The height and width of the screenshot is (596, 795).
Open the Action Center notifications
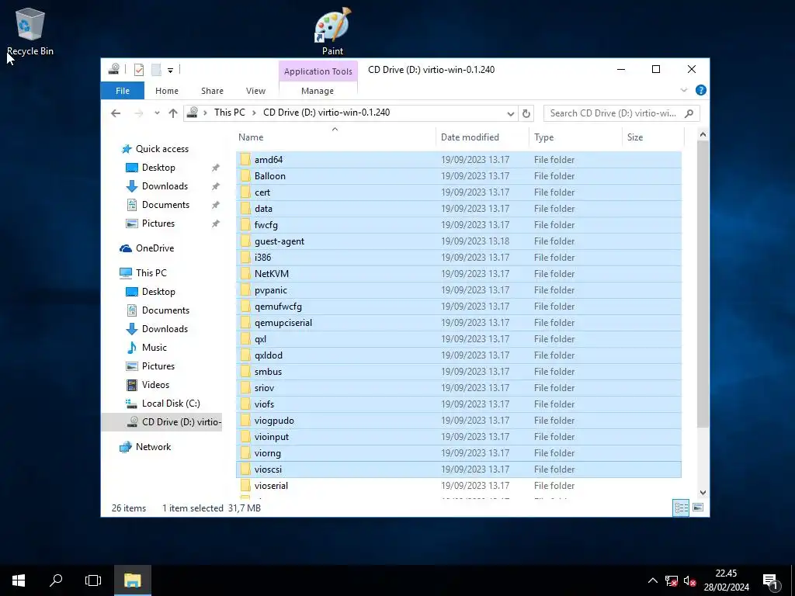[x=771, y=580]
